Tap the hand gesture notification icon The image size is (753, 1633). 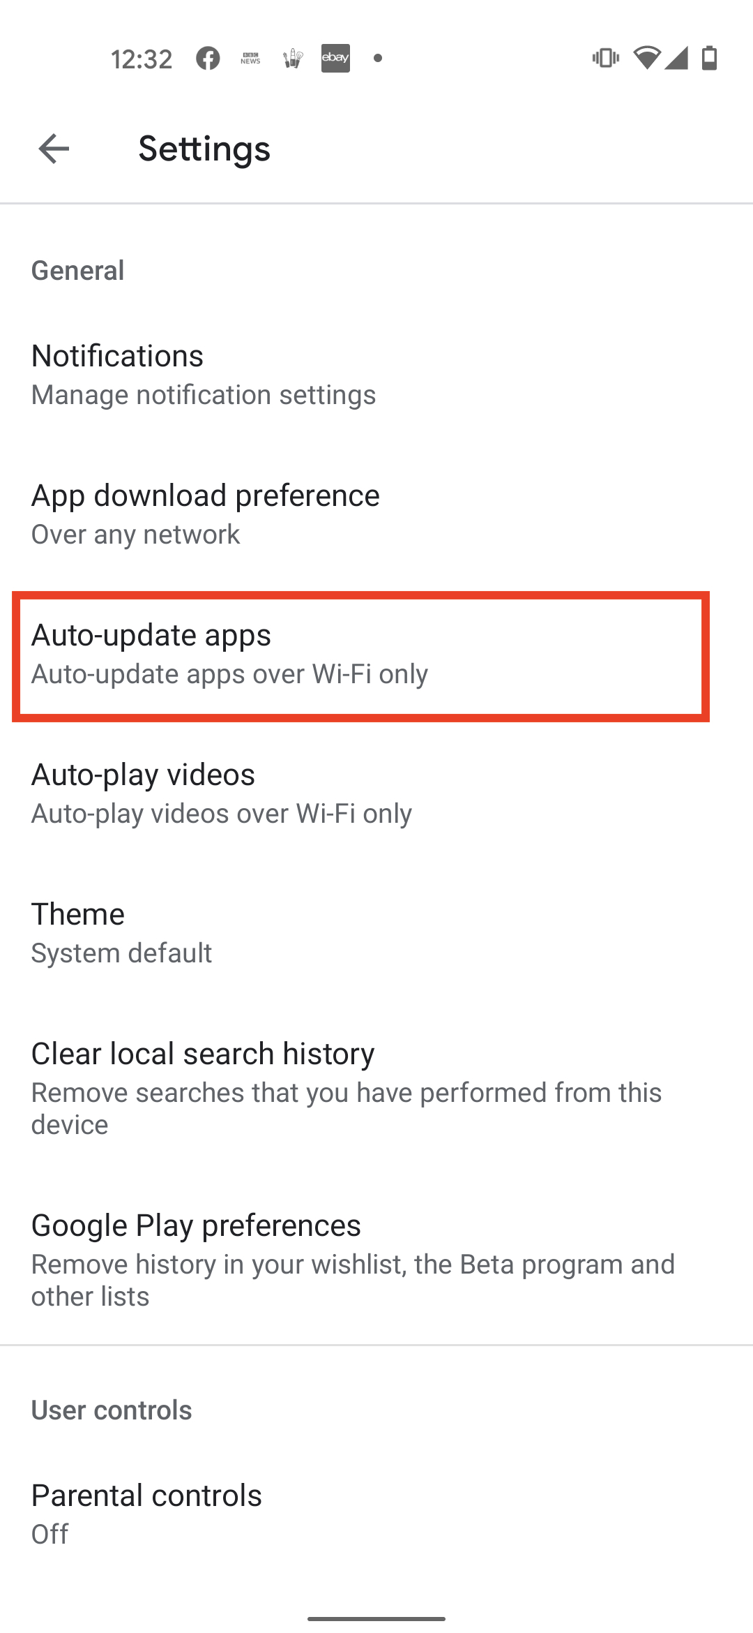293,58
